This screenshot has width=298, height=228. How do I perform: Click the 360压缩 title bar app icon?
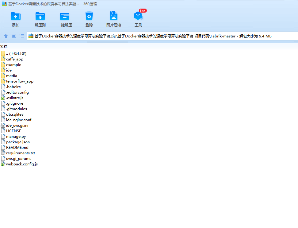tap(5, 4)
